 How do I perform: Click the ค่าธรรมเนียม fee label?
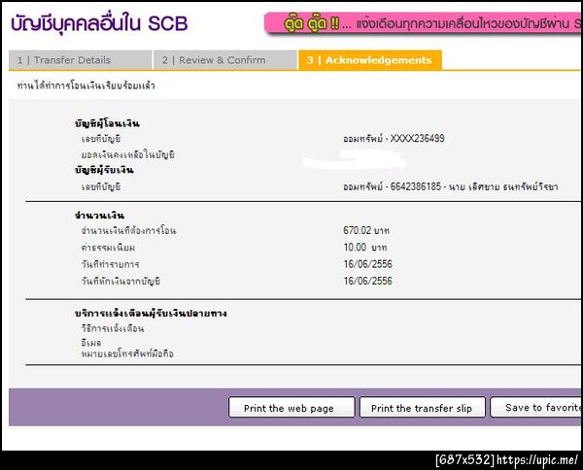click(x=108, y=248)
